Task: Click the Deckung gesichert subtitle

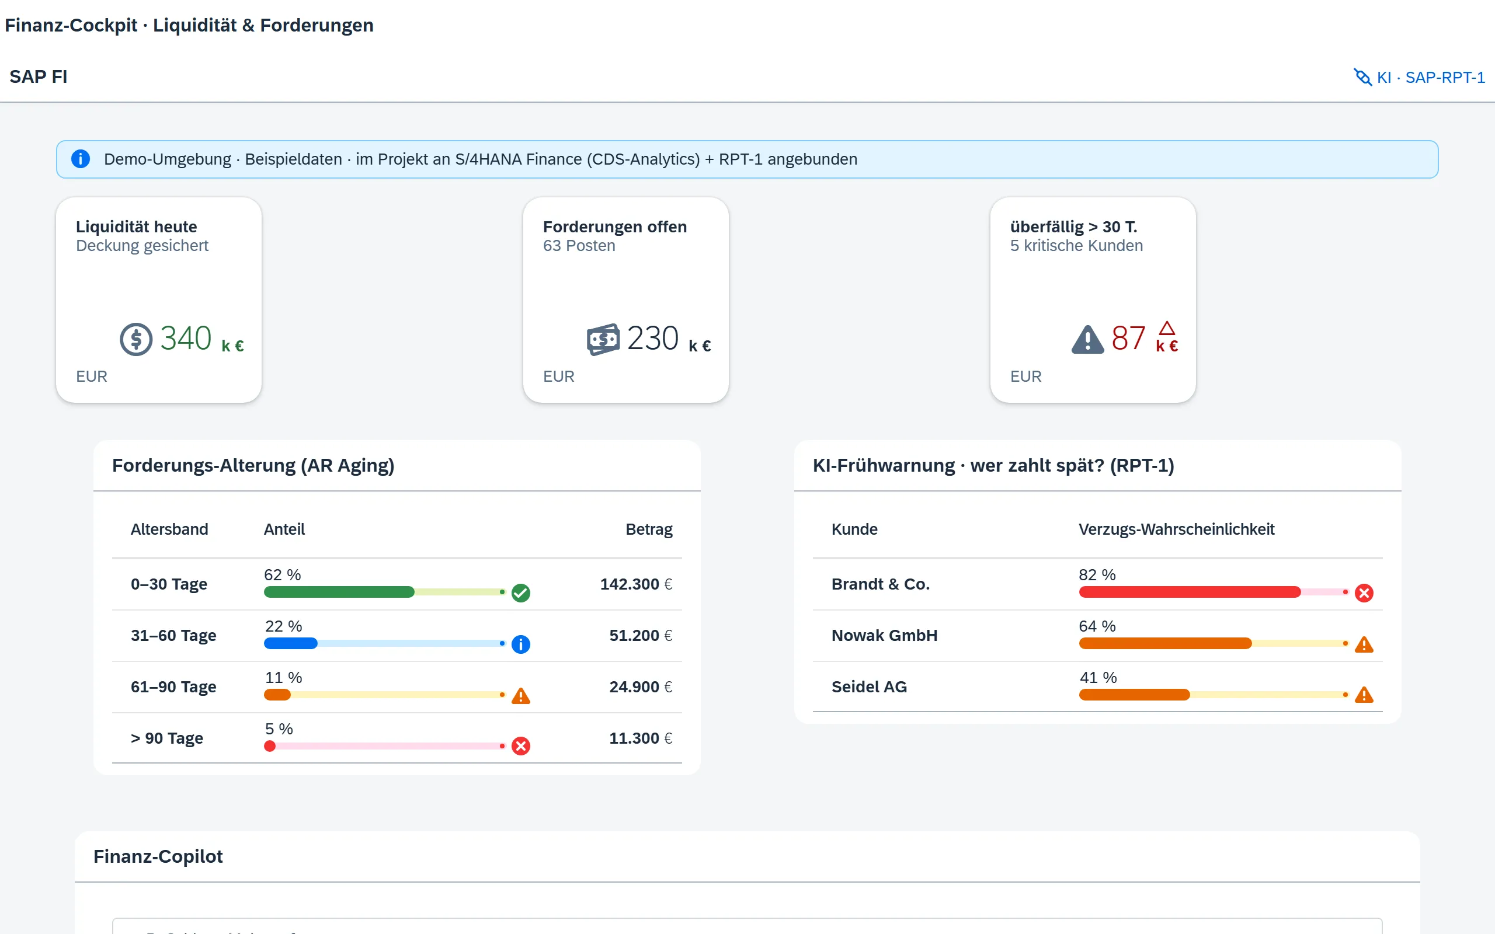Action: click(142, 245)
